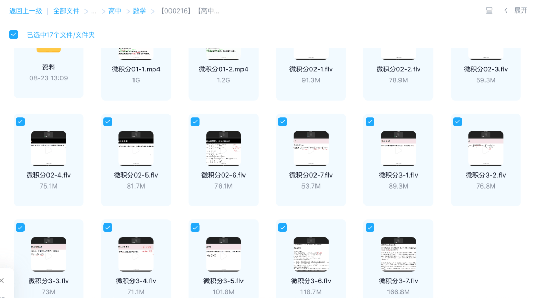
Task: Navigate to 数学 breadcrumb folder
Action: 140,11
